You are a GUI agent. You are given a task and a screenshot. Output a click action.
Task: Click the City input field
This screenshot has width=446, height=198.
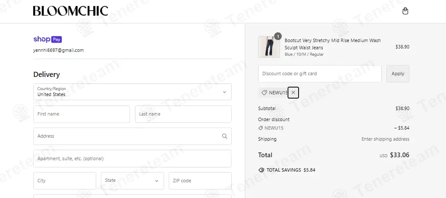[x=65, y=181]
